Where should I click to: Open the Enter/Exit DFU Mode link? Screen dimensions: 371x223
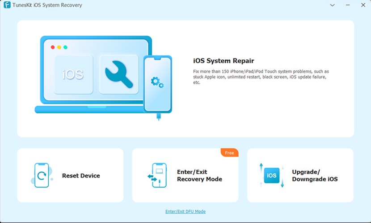185,211
